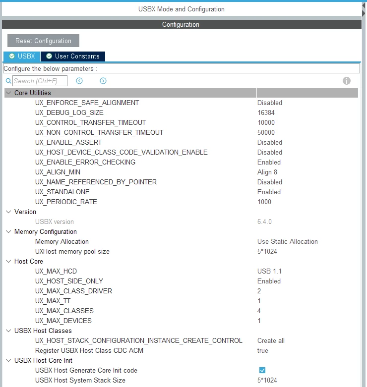The image size is (367, 387).
Task: Change UX_MAX_HCD USB 1.1 value
Action: point(269,271)
